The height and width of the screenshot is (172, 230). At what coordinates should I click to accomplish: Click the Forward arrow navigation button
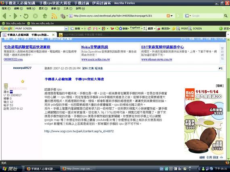pos(15,16)
